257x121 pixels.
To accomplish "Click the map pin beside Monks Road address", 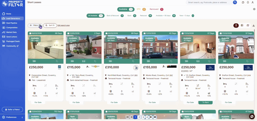I will coord(144,76).
